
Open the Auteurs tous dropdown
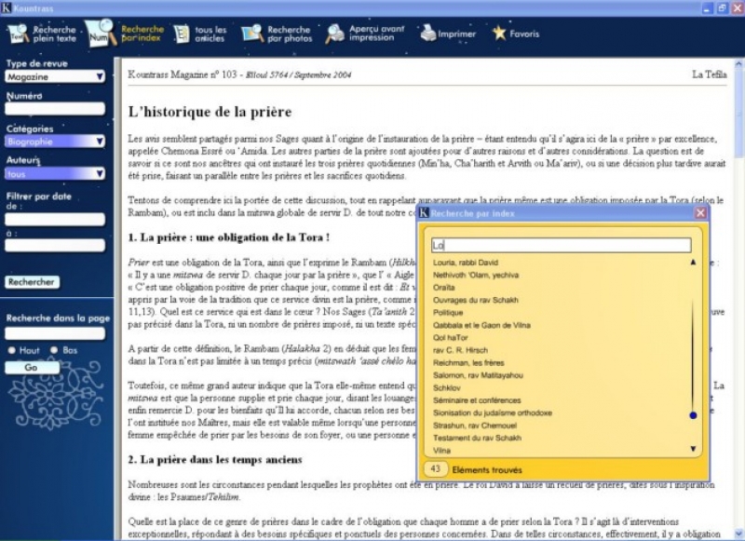(x=55, y=174)
